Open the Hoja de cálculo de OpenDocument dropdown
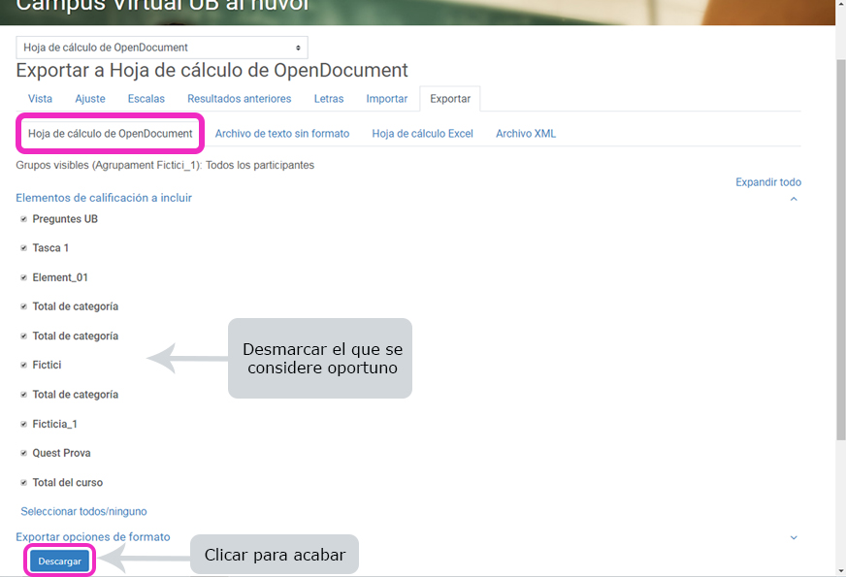Image resolution: width=846 pixels, height=577 pixels. pos(162,48)
